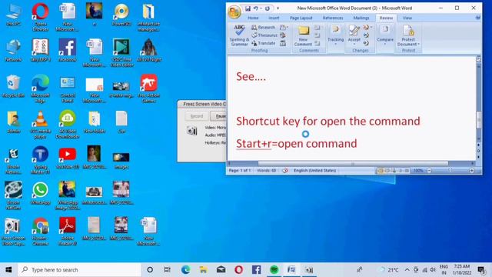
Task: Open Spotify from the taskbar
Action: pos(274,269)
